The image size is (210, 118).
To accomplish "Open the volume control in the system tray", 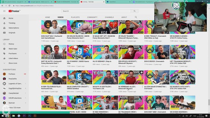I will click(187, 116).
